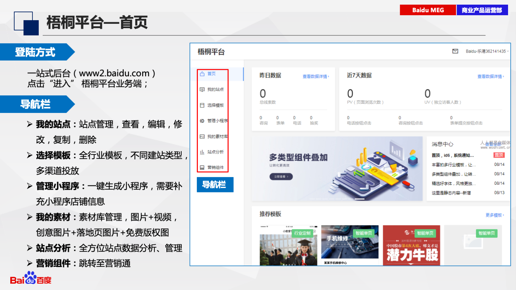Select the 手机维修 template thumbnail
The image size is (516, 290).
tap(350, 245)
